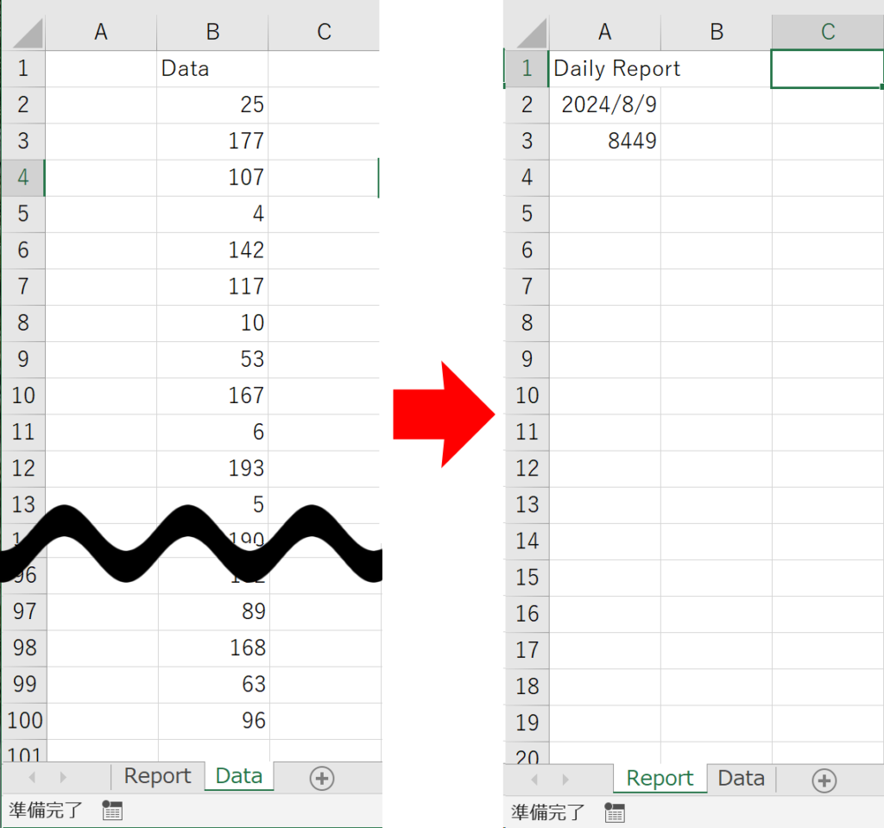Screen dimensions: 884x828
Task: Click the row 20 header in the right pane
Action: (x=527, y=758)
